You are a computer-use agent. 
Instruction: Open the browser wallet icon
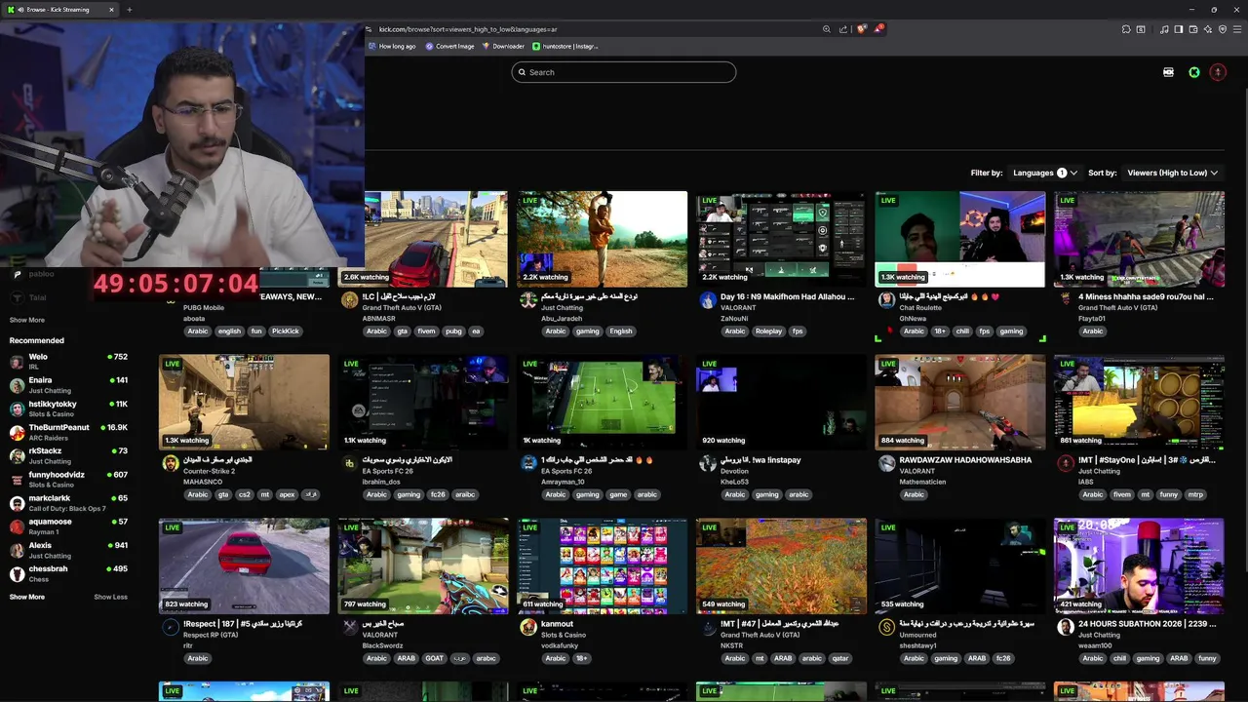1193,29
